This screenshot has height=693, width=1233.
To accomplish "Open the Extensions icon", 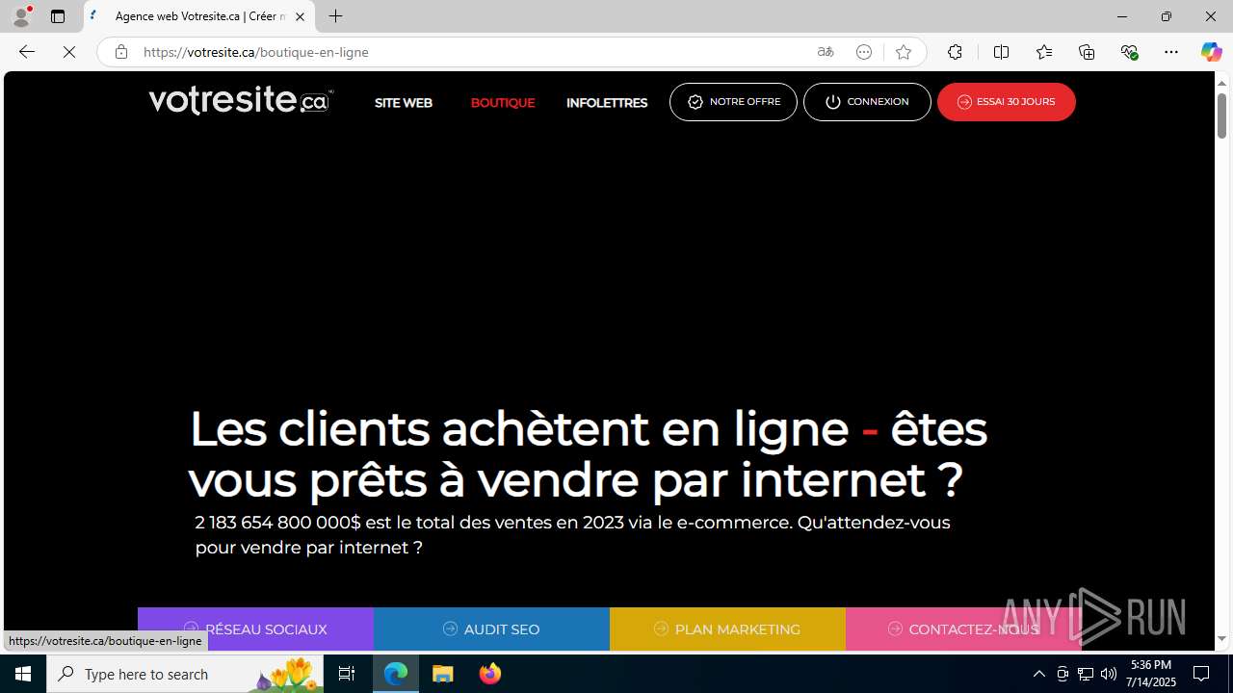I will (955, 52).
